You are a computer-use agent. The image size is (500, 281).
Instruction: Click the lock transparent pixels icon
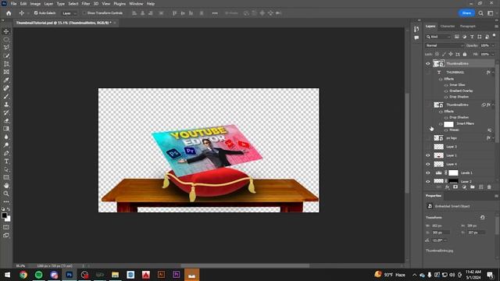[x=437, y=55]
